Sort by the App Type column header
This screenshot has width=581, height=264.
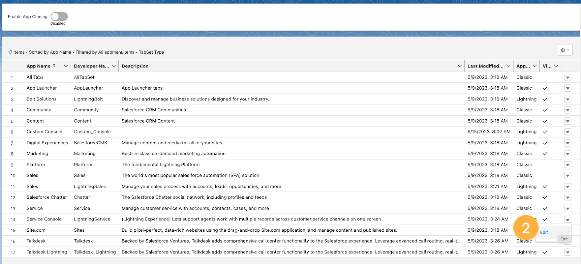(523, 66)
